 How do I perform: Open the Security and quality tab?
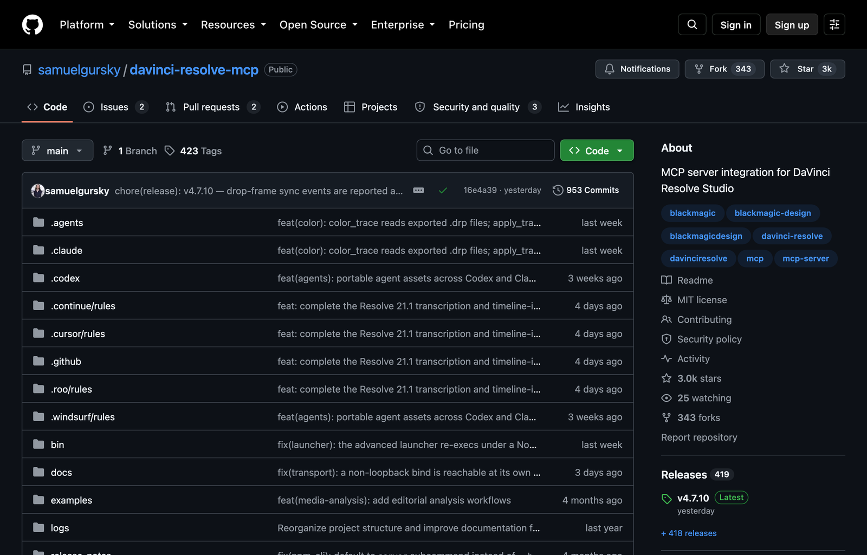tap(477, 107)
